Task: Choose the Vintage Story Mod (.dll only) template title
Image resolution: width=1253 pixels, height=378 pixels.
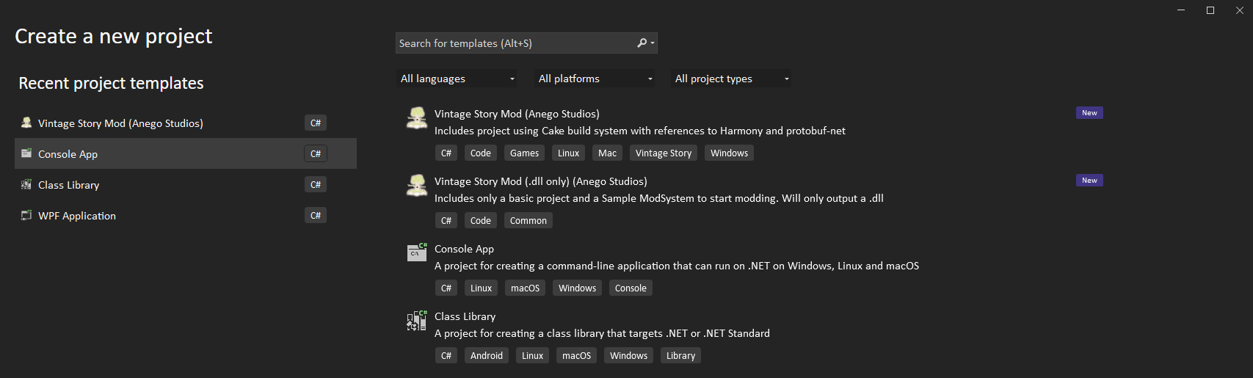Action: click(541, 181)
